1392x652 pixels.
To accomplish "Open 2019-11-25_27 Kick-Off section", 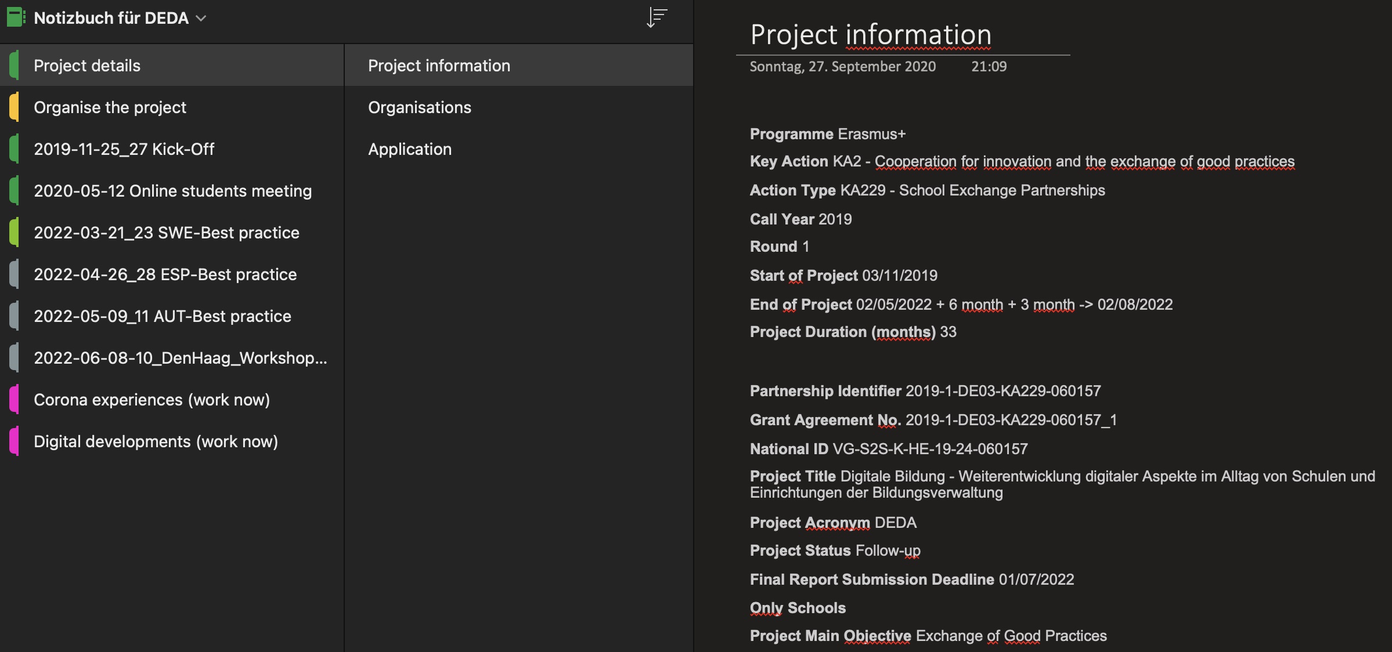I will [124, 149].
